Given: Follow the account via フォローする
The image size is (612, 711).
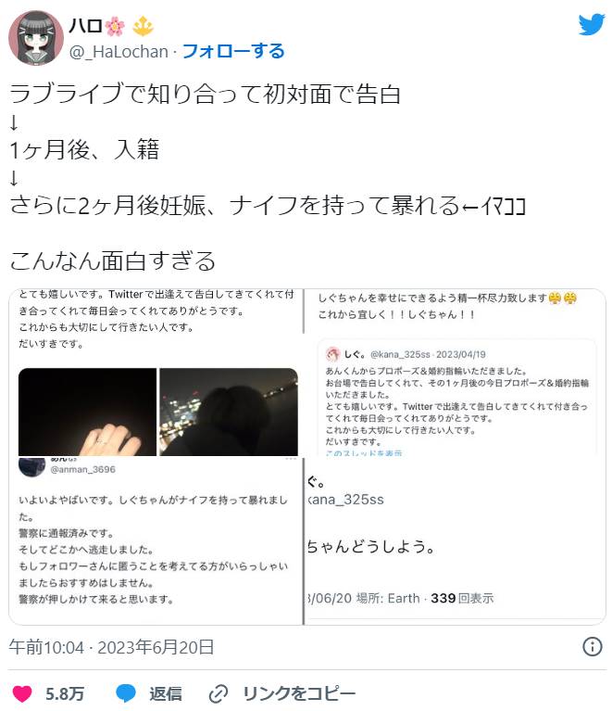Looking at the screenshot, I should 233,51.
